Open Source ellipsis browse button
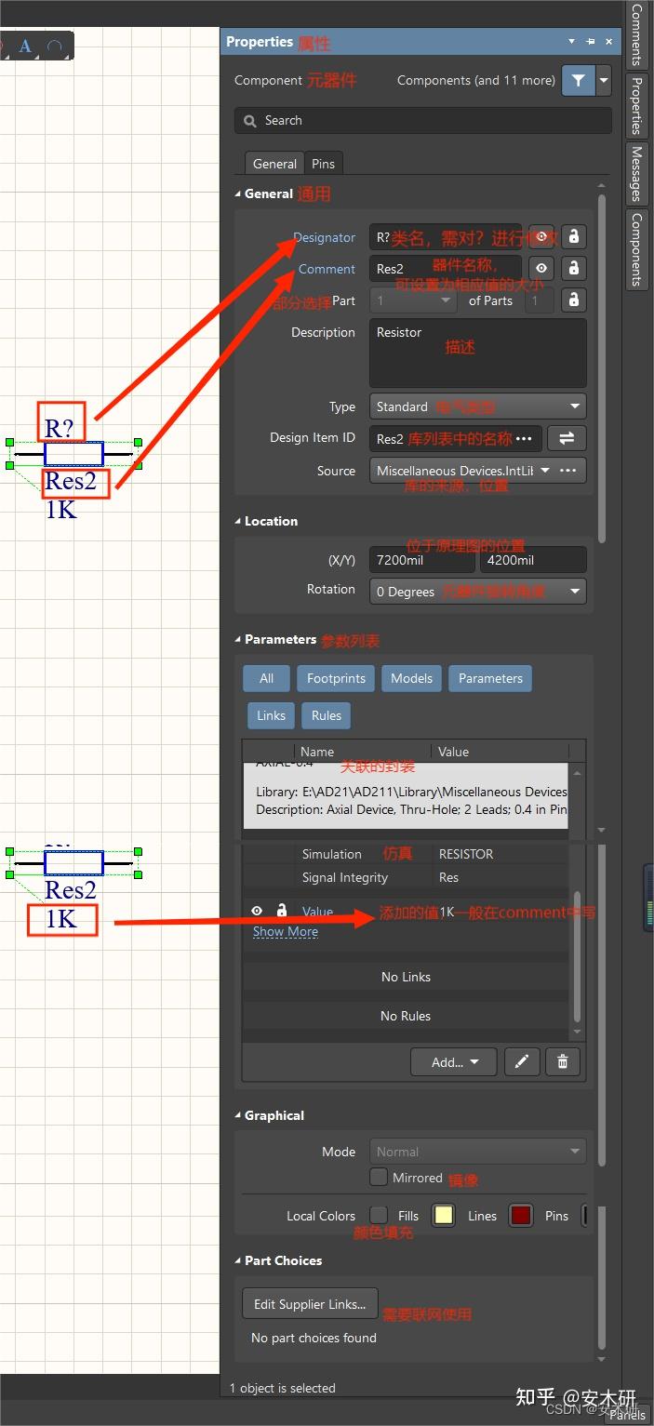The width and height of the screenshot is (654, 1426). 568,471
